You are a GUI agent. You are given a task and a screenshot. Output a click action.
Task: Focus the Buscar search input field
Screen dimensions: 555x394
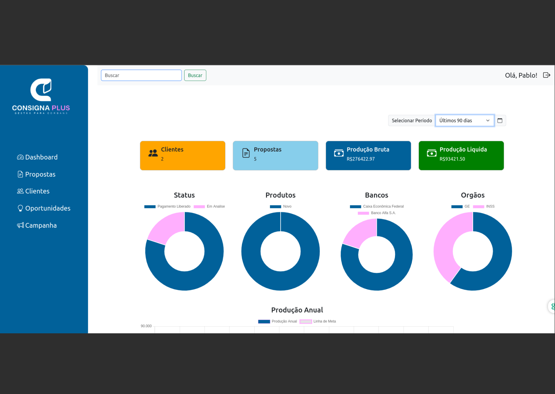pyautogui.click(x=141, y=75)
